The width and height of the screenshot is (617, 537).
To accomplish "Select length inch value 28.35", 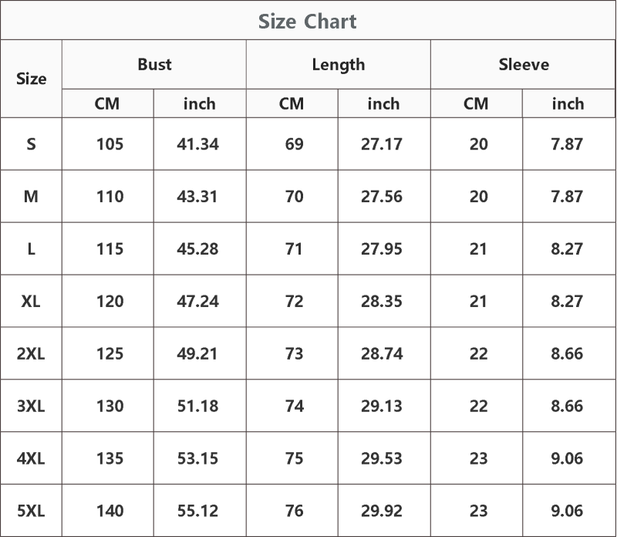I will pos(382,301).
